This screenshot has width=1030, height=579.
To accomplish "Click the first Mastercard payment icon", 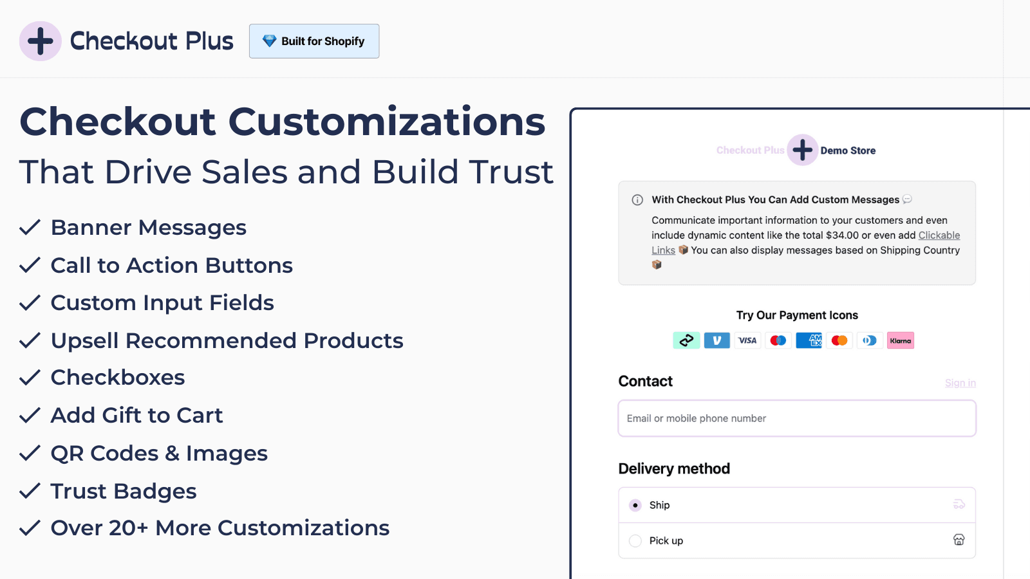I will point(778,340).
